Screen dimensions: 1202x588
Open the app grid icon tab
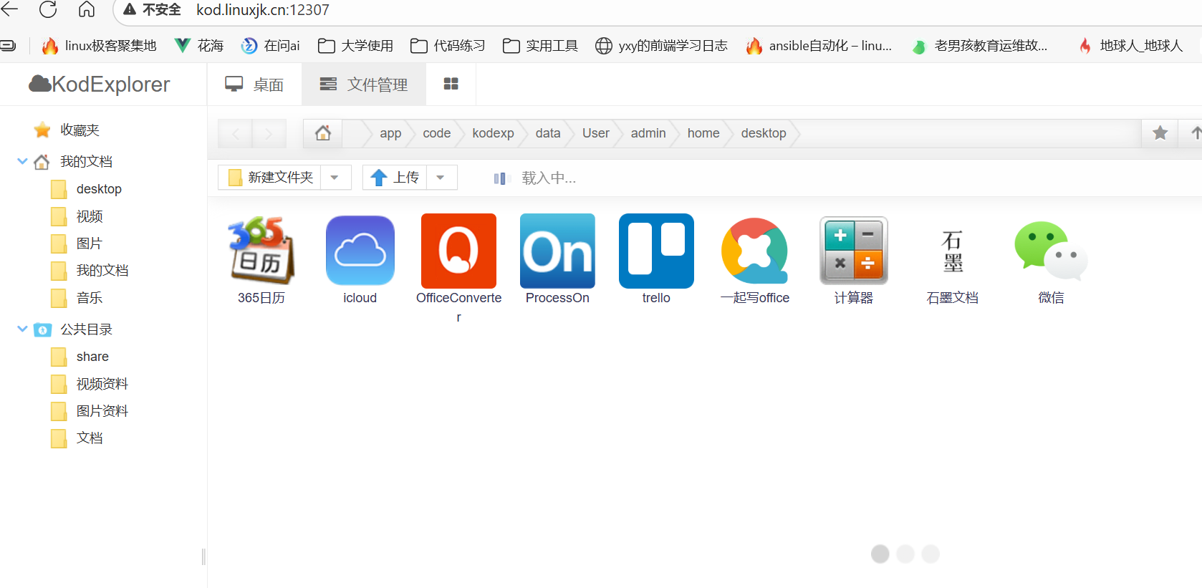coord(451,85)
